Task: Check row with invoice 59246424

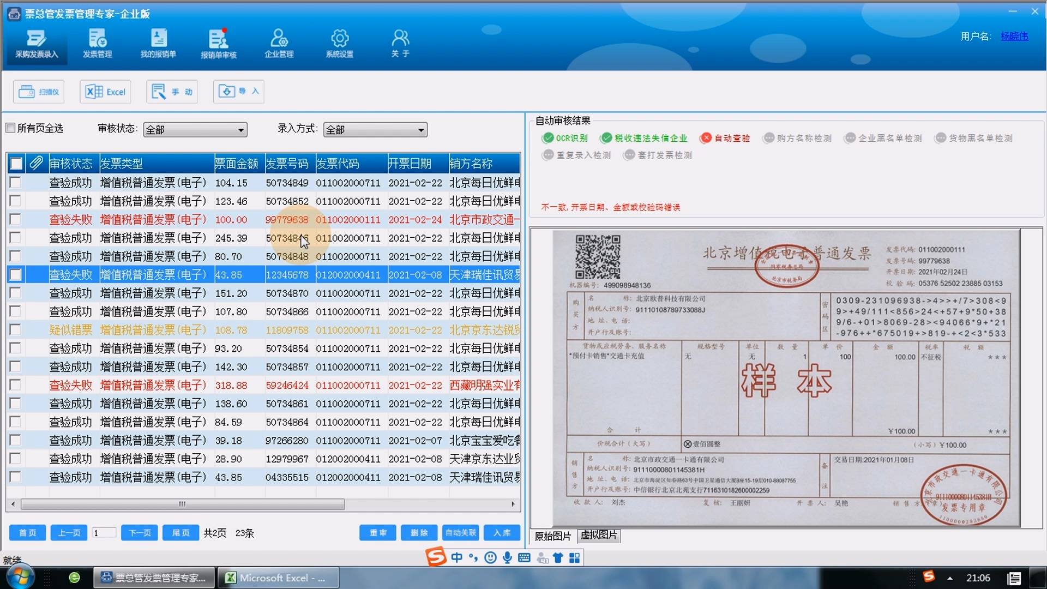Action: tap(15, 384)
